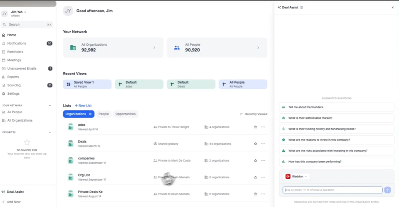Select What is their addressable market question
399x207 pixels.
337,118
